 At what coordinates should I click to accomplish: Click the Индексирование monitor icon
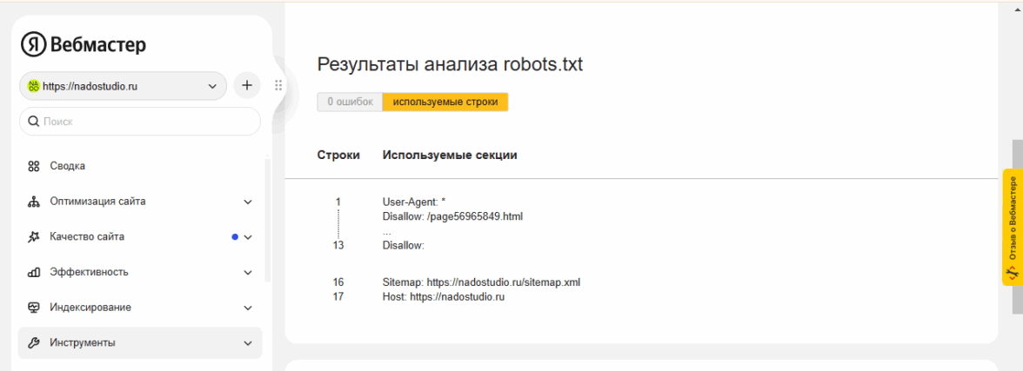pyautogui.click(x=34, y=308)
